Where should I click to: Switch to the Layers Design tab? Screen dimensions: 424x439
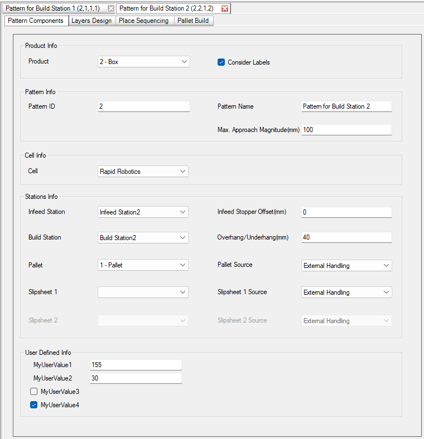pyautogui.click(x=91, y=21)
